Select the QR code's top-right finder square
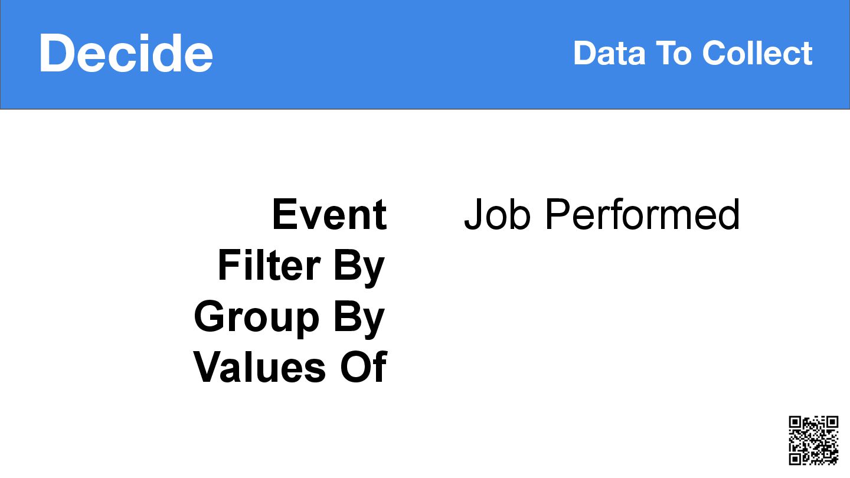Viewport: 850px width, 478px height. (x=832, y=422)
